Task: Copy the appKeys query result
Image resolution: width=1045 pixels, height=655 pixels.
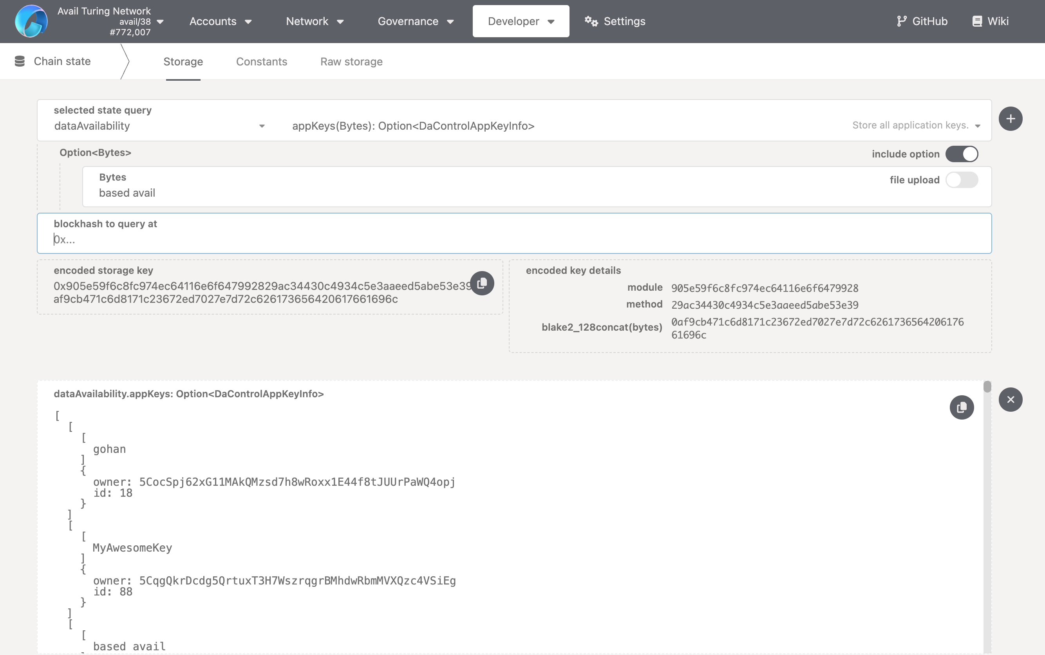Action: [962, 407]
